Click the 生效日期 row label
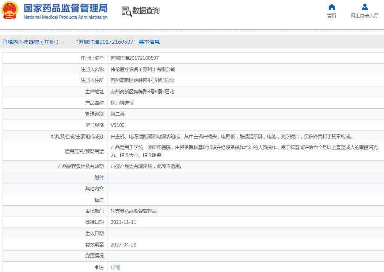 95,233
